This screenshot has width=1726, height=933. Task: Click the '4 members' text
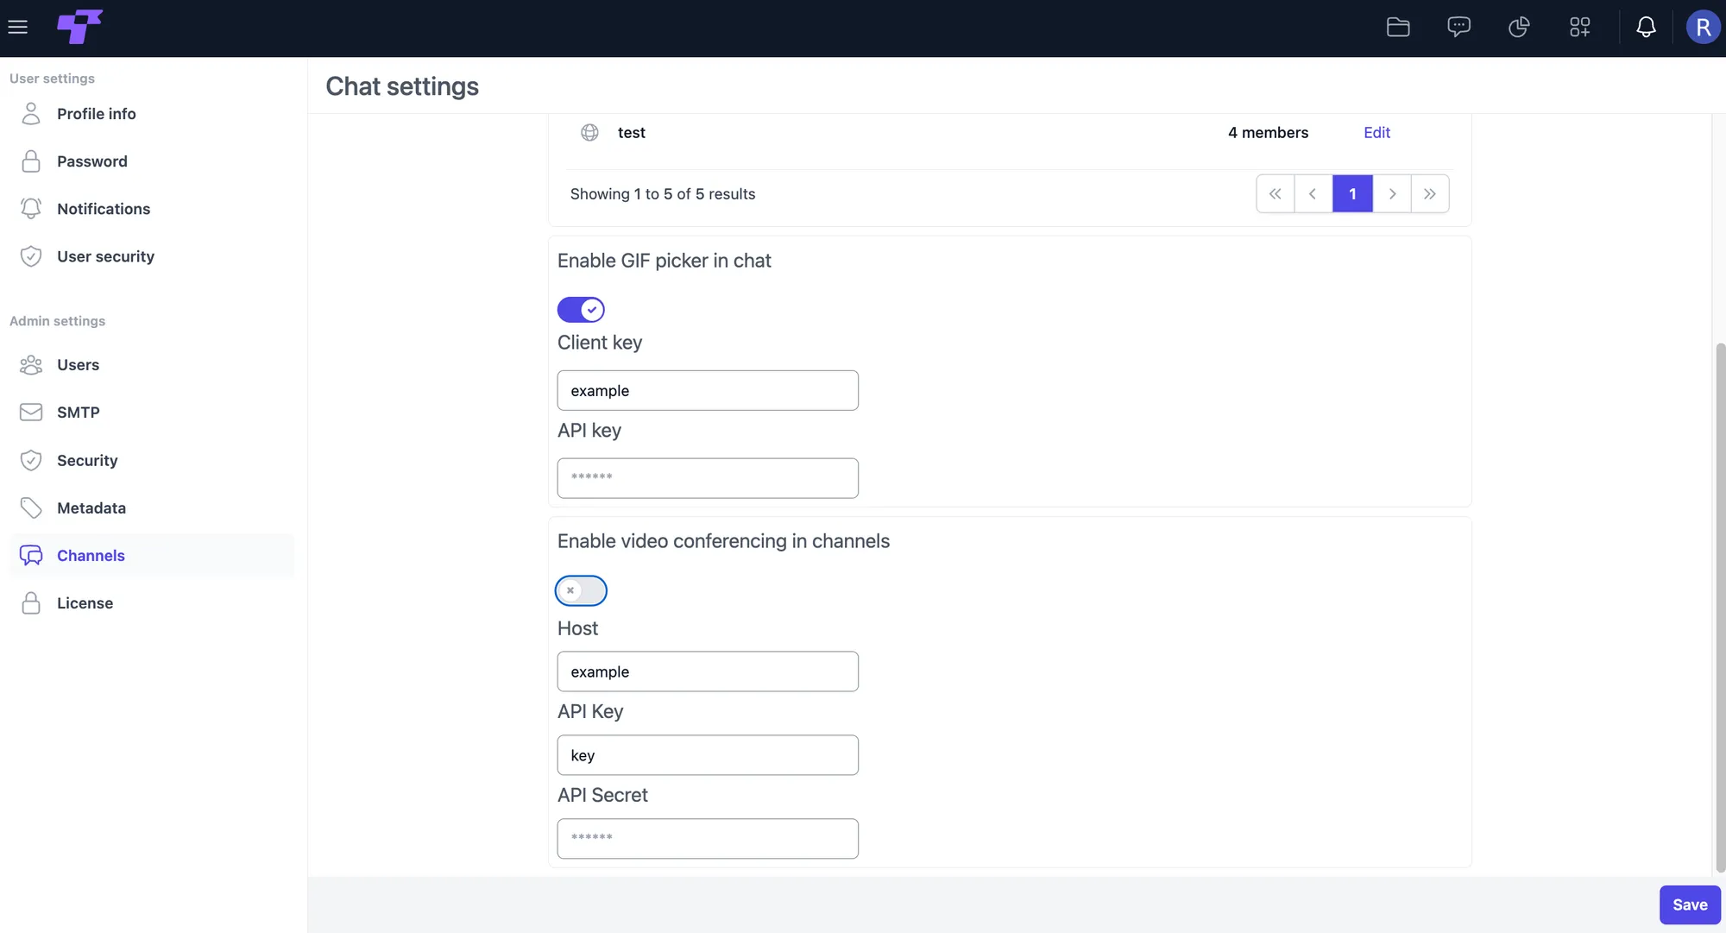tap(1268, 132)
